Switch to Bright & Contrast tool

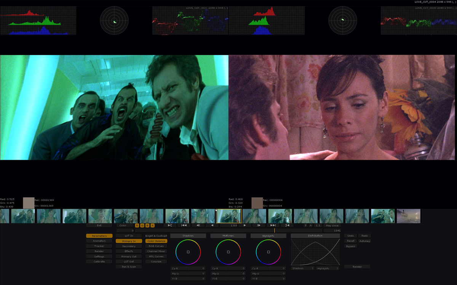156,236
